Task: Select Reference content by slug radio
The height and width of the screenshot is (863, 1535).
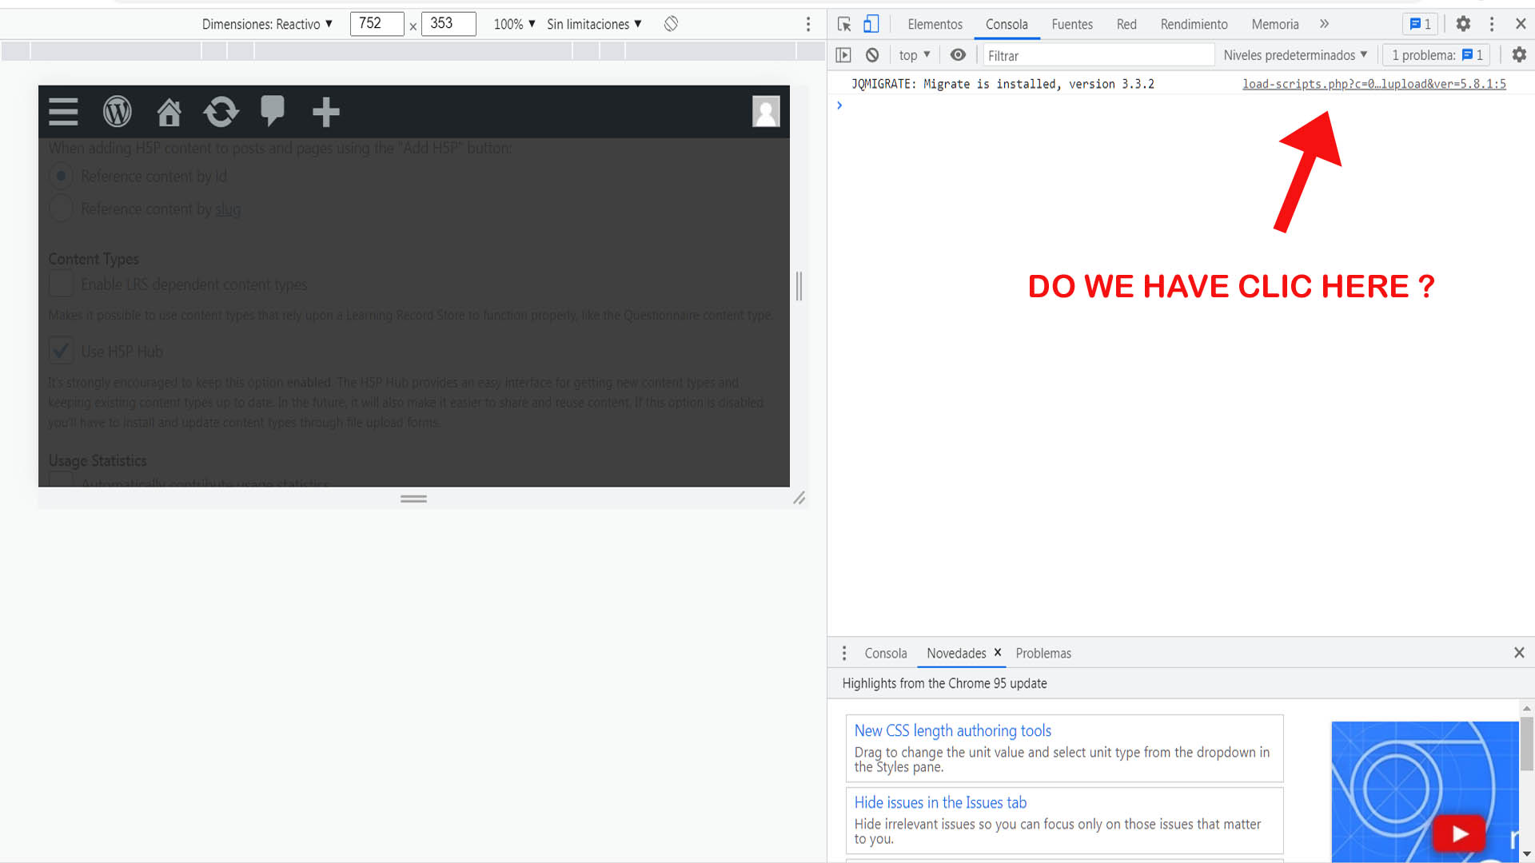Action: click(x=61, y=209)
